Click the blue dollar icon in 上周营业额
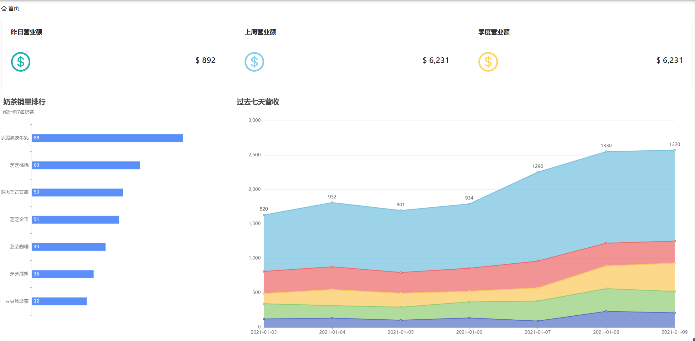Viewport: 695px width, 341px height. (x=254, y=62)
